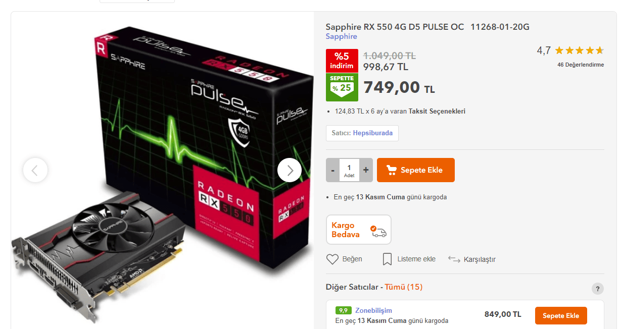The width and height of the screenshot is (620, 329).
Task: Click the heart icon to like product
Action: click(x=332, y=259)
